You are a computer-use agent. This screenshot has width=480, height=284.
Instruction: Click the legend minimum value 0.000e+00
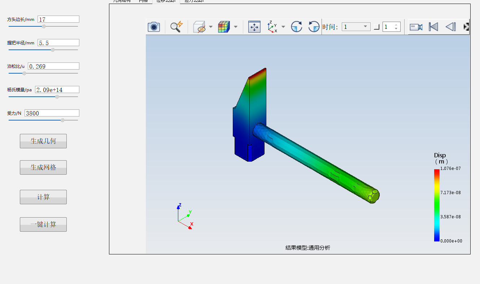(451, 241)
